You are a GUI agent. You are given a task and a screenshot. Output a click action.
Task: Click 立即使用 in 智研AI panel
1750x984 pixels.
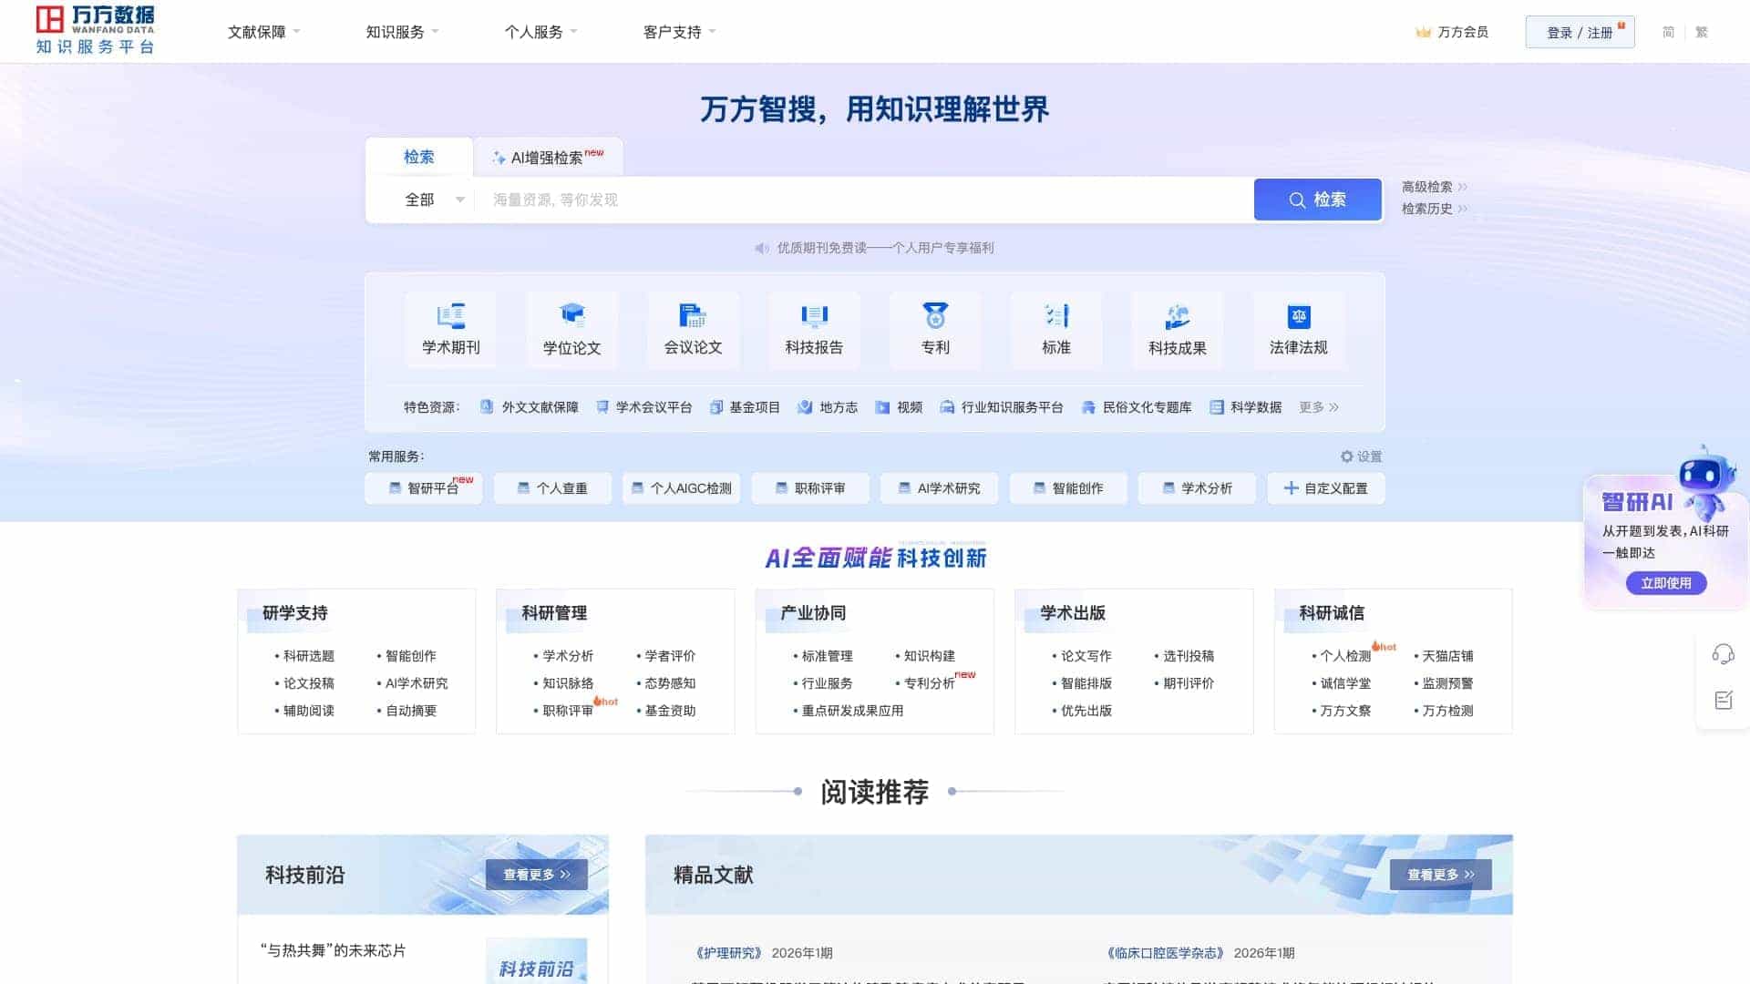[1666, 583]
